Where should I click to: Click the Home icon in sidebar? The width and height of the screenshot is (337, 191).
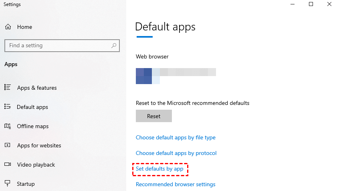point(8,27)
